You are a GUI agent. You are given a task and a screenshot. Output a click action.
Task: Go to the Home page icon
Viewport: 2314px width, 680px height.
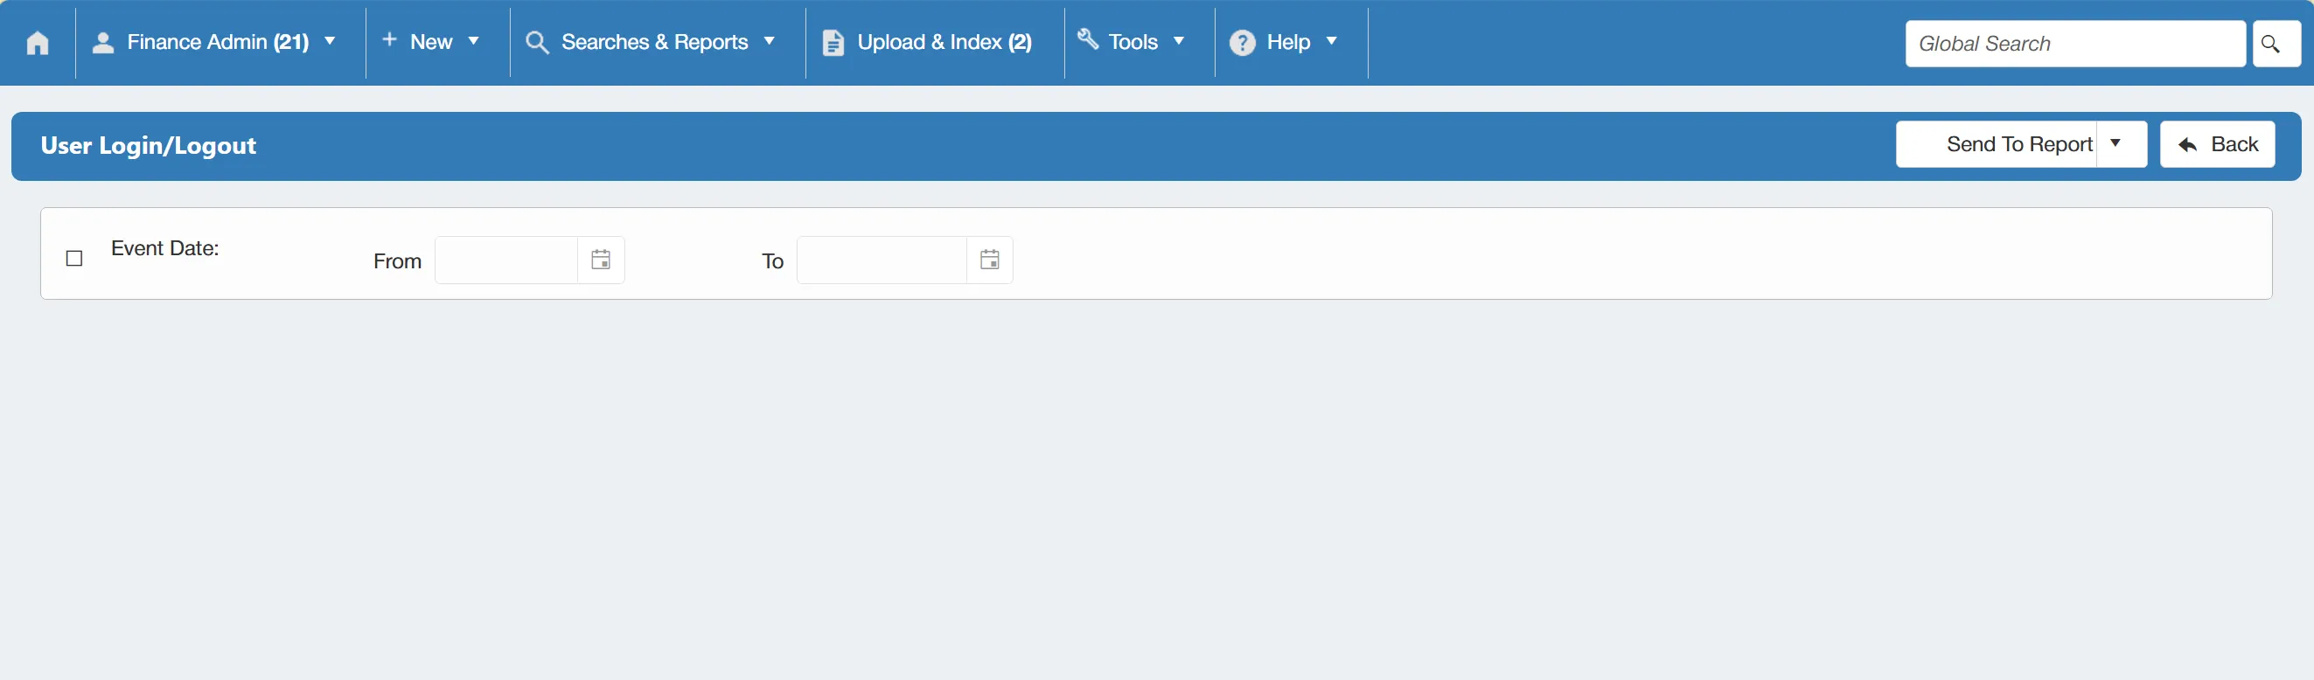(x=38, y=43)
